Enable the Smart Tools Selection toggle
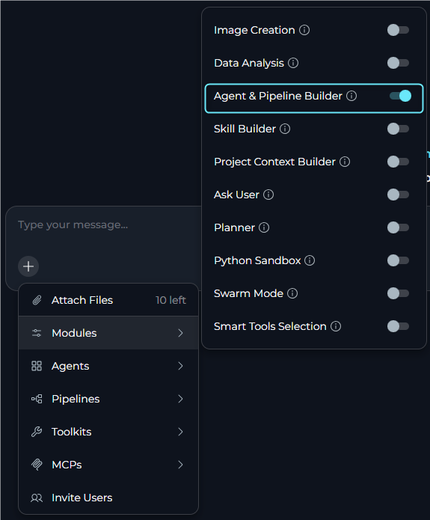The width and height of the screenshot is (430, 520). 398,326
